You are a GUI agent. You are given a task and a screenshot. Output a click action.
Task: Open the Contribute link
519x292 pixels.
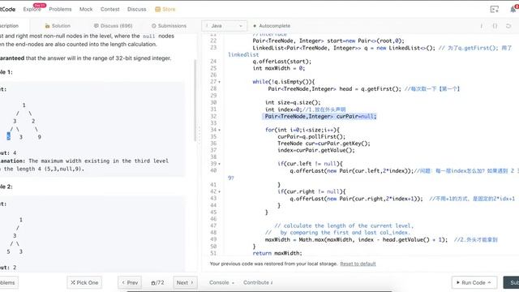(x=258, y=283)
